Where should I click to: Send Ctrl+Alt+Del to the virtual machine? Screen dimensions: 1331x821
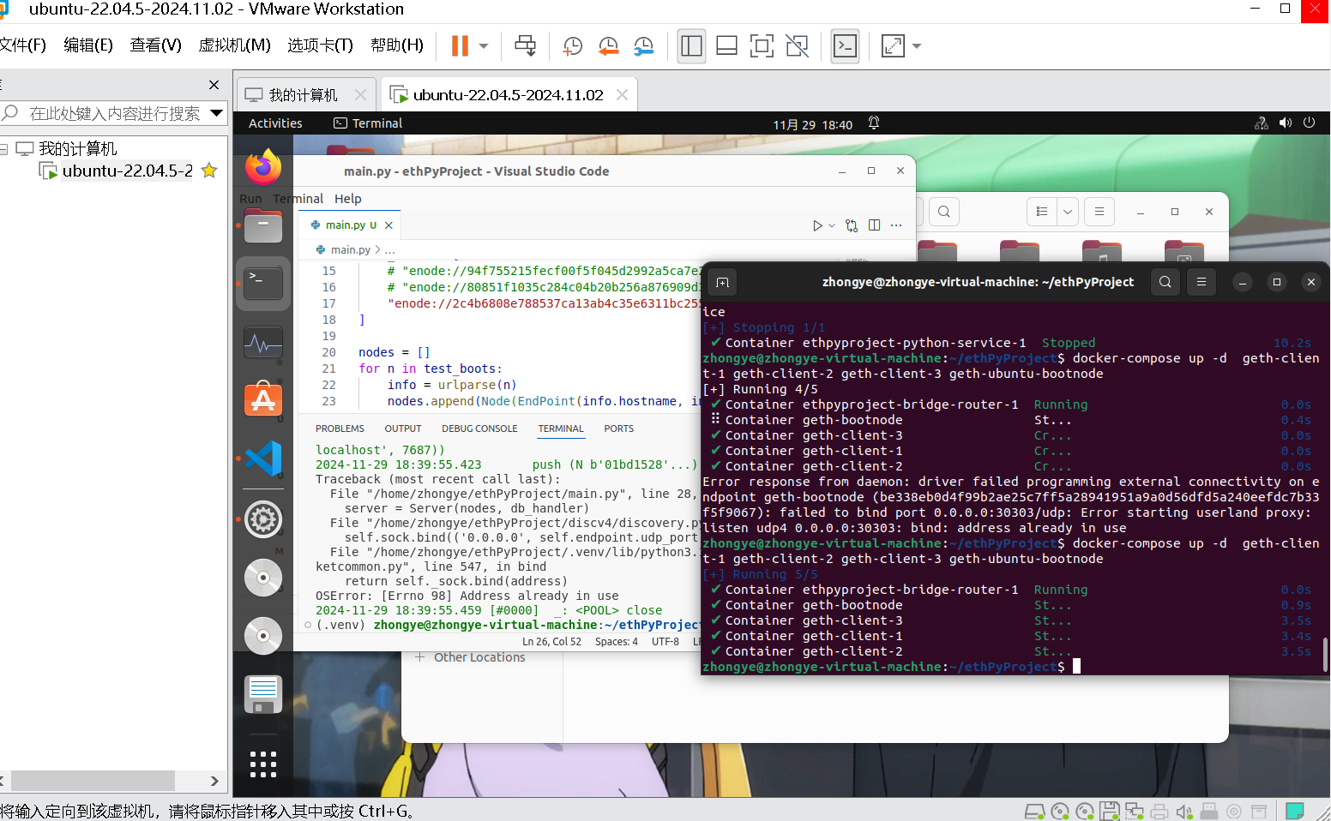point(525,46)
